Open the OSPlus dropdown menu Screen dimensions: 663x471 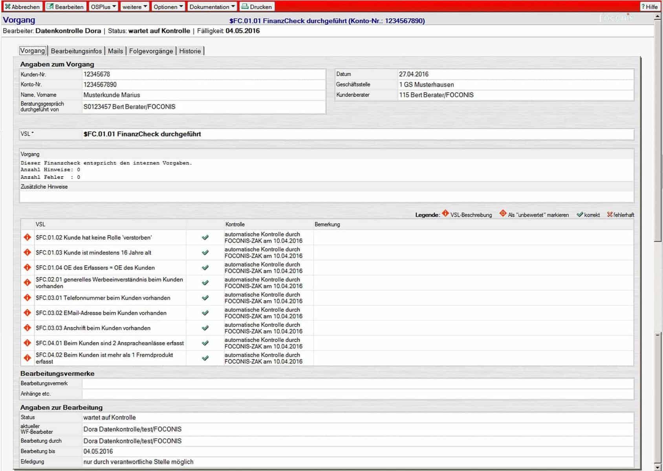103,7
